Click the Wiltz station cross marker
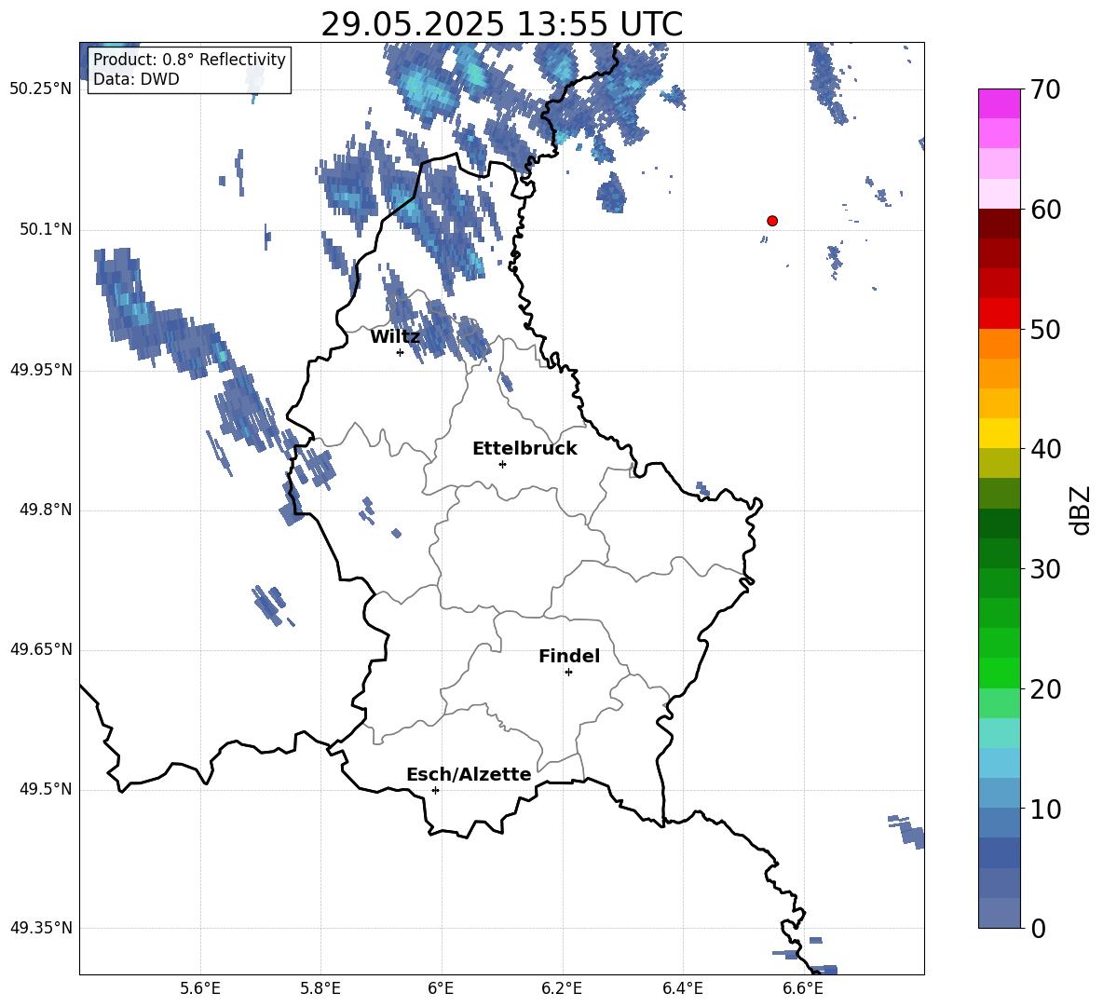1103x1007 pixels. click(401, 352)
